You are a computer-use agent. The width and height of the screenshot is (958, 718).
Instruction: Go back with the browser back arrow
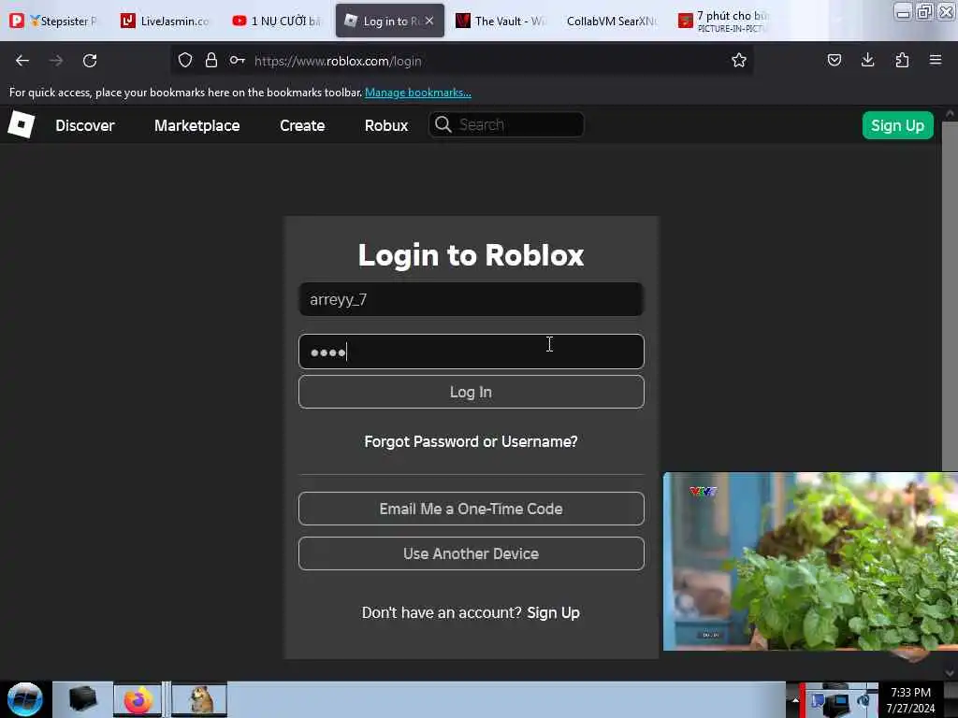click(x=22, y=61)
